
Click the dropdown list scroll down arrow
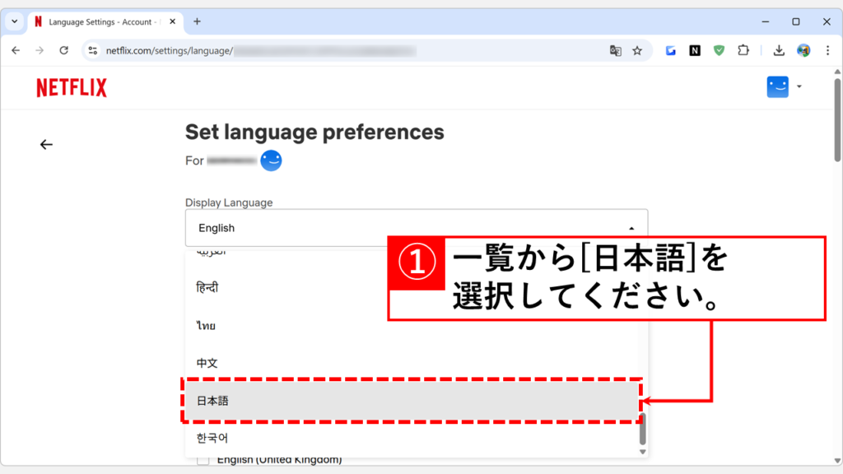pyautogui.click(x=642, y=452)
